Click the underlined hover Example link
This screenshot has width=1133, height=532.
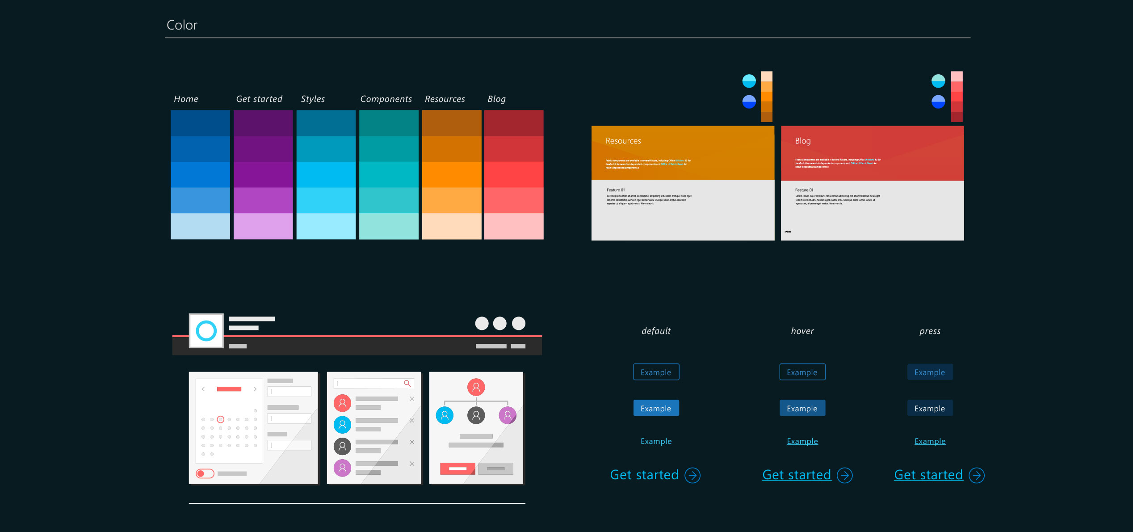coord(802,441)
